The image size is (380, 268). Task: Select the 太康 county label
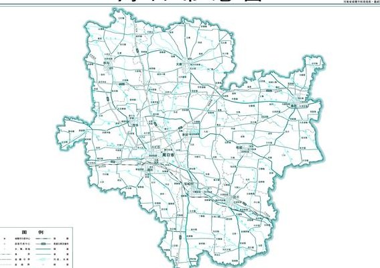click(179, 64)
